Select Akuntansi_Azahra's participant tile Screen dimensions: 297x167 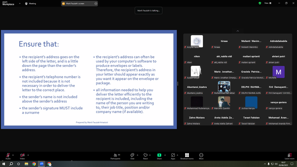coord(197,87)
